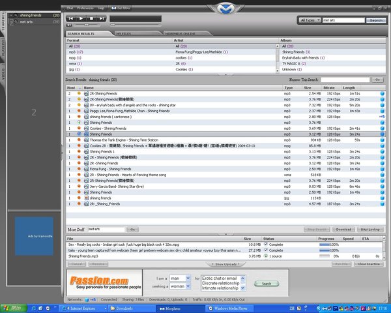Click the Bitzi Lookup button

[370, 230]
